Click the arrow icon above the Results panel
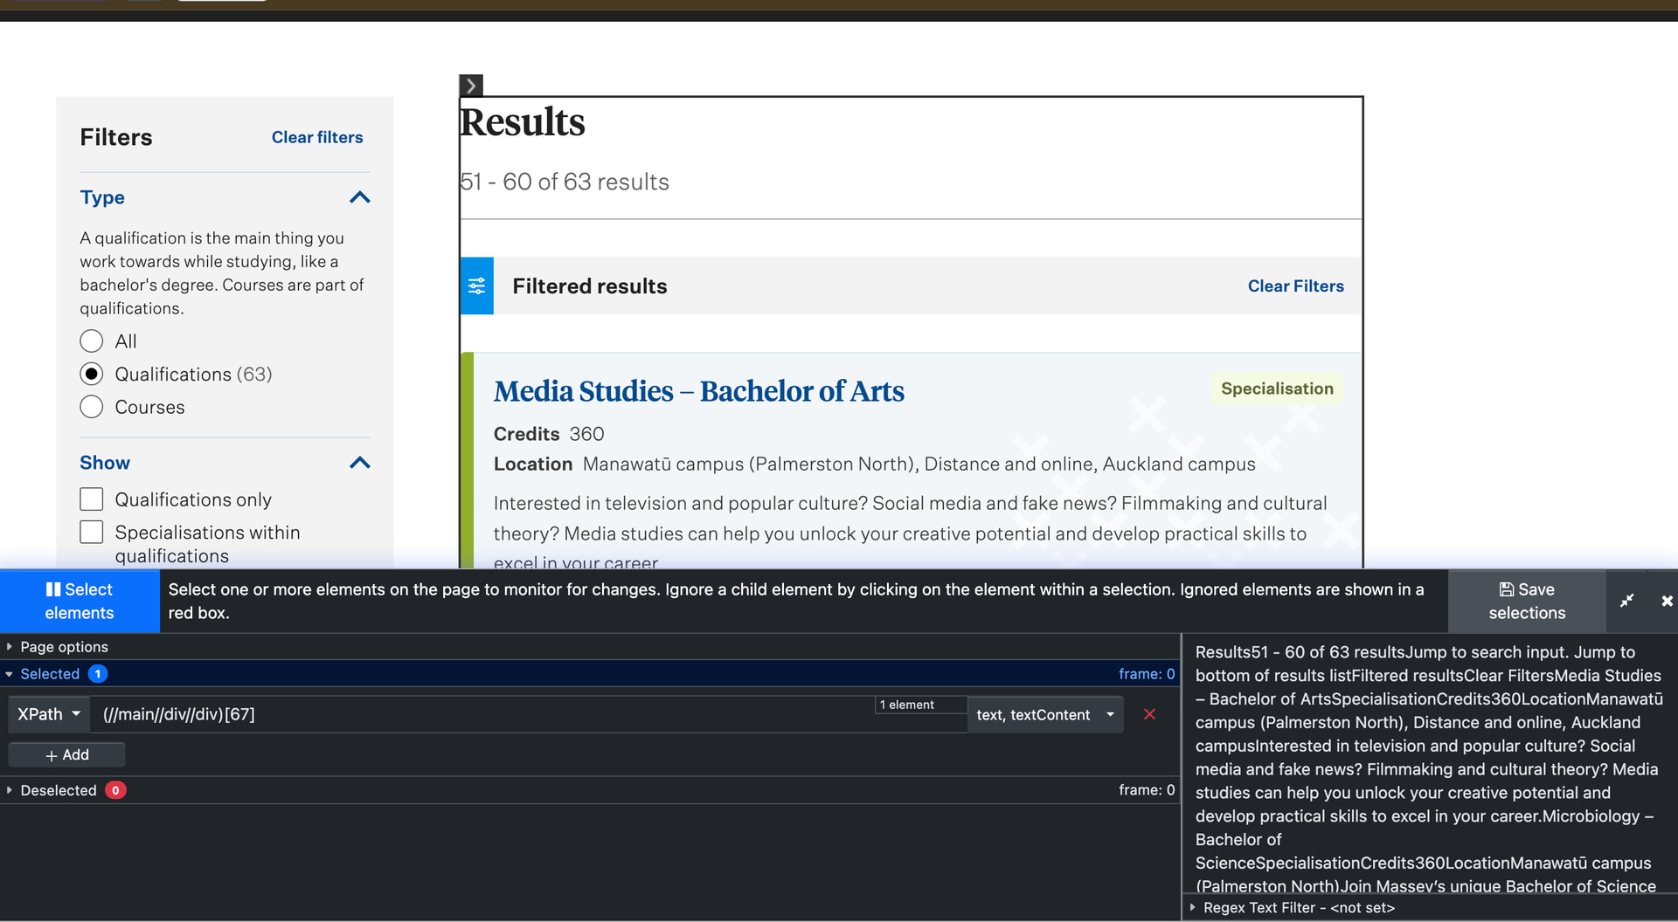This screenshot has height=922, width=1678. click(471, 86)
